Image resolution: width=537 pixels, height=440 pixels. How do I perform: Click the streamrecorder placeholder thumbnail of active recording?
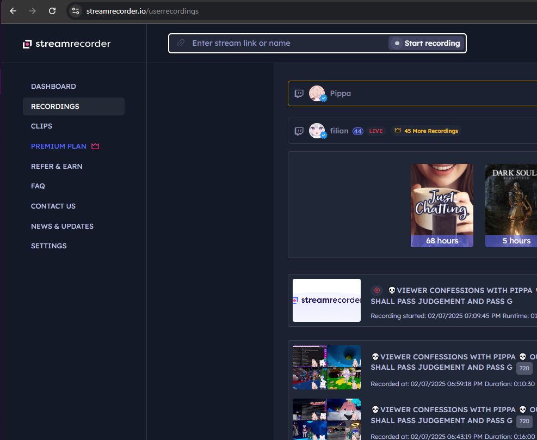pos(326,300)
